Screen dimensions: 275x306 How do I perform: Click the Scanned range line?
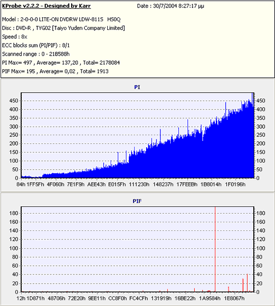click(x=36, y=54)
